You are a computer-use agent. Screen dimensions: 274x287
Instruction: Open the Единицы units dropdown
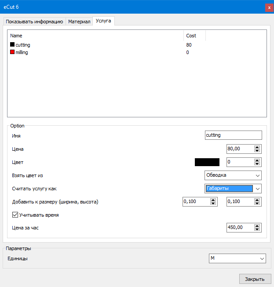[237, 258]
